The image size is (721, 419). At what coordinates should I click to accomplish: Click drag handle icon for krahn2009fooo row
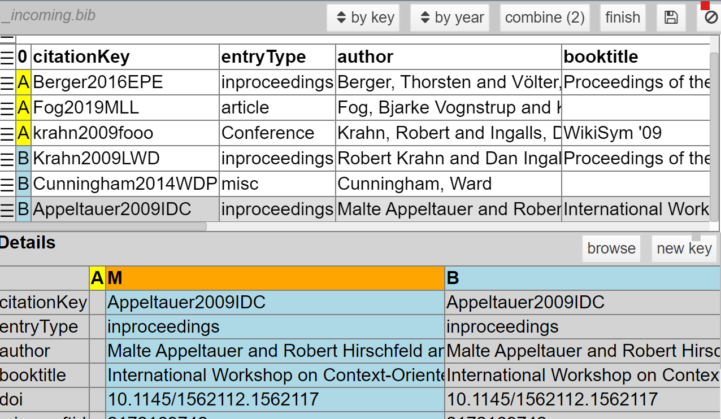point(7,133)
